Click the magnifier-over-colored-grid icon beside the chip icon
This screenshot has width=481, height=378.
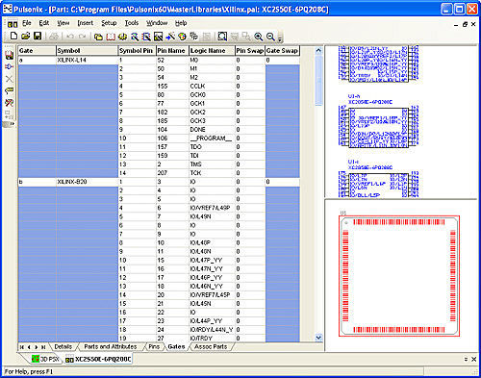point(135,37)
